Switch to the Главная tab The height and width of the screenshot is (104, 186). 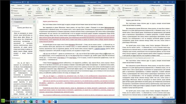click(19, 5)
